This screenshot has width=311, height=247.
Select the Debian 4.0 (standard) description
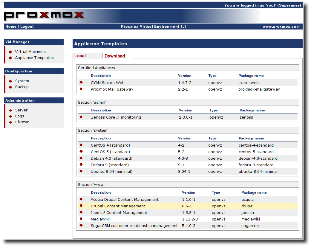(x=111, y=159)
